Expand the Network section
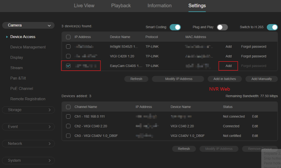281x168 pixels. click(x=28, y=144)
